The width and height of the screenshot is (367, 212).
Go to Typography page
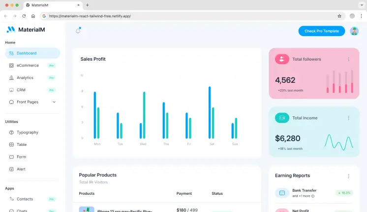point(27,133)
